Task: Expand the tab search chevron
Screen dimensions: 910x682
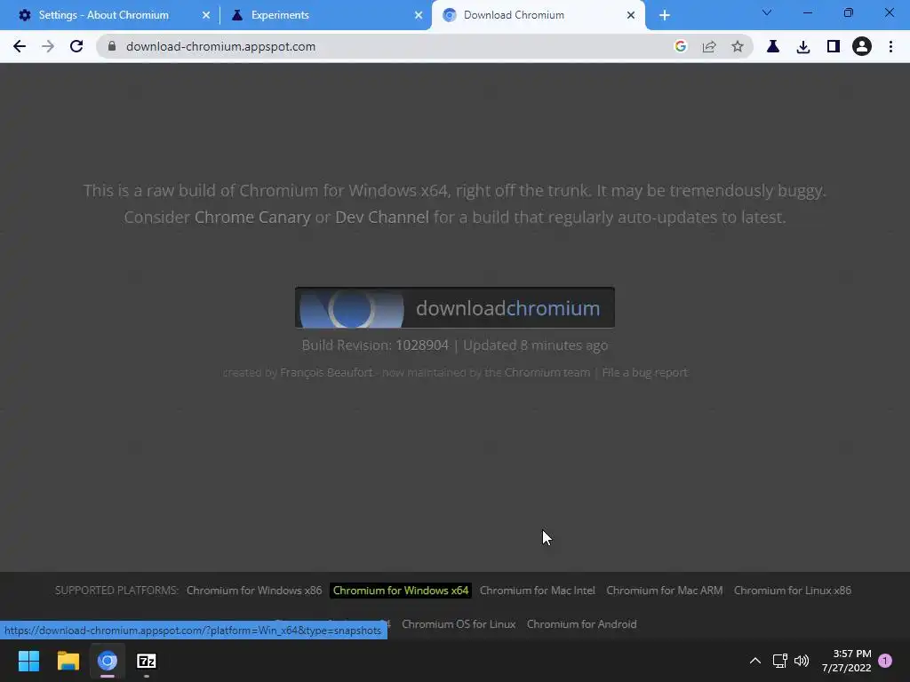Action: click(766, 12)
